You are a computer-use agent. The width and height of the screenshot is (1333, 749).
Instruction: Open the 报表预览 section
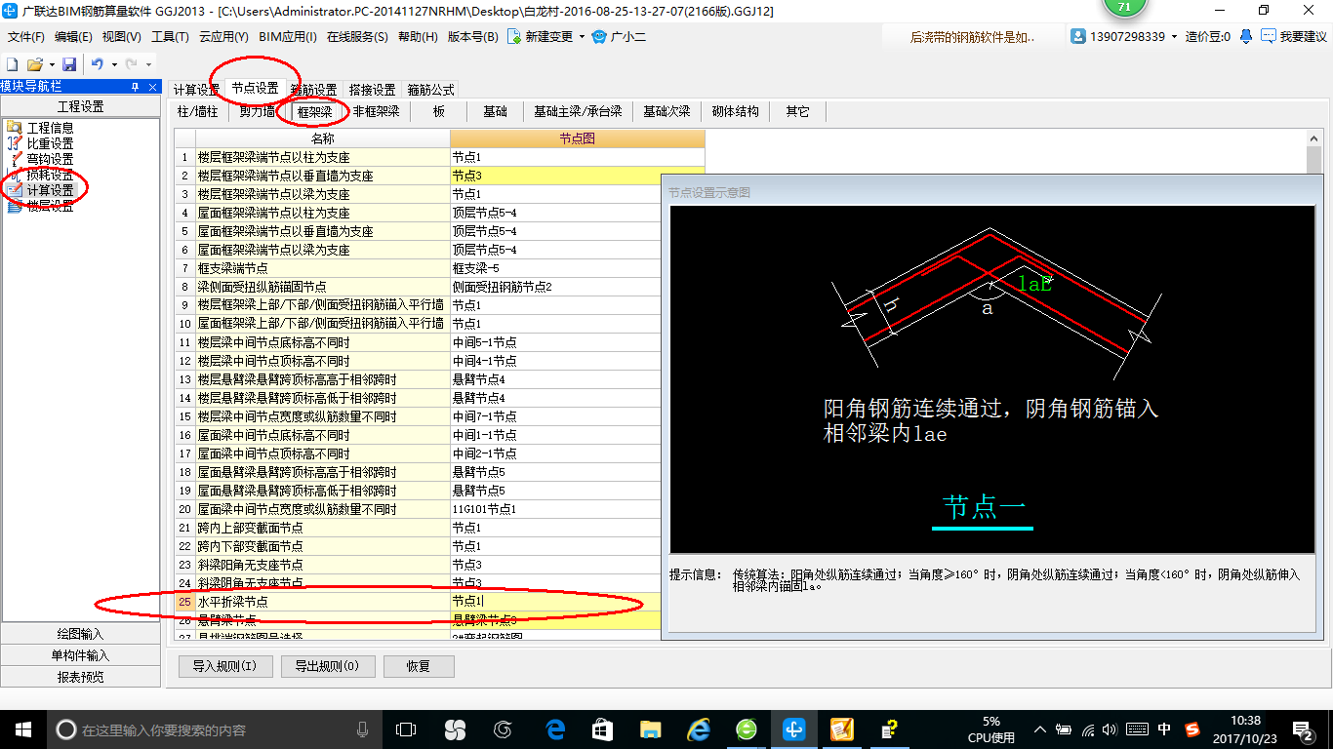point(80,677)
